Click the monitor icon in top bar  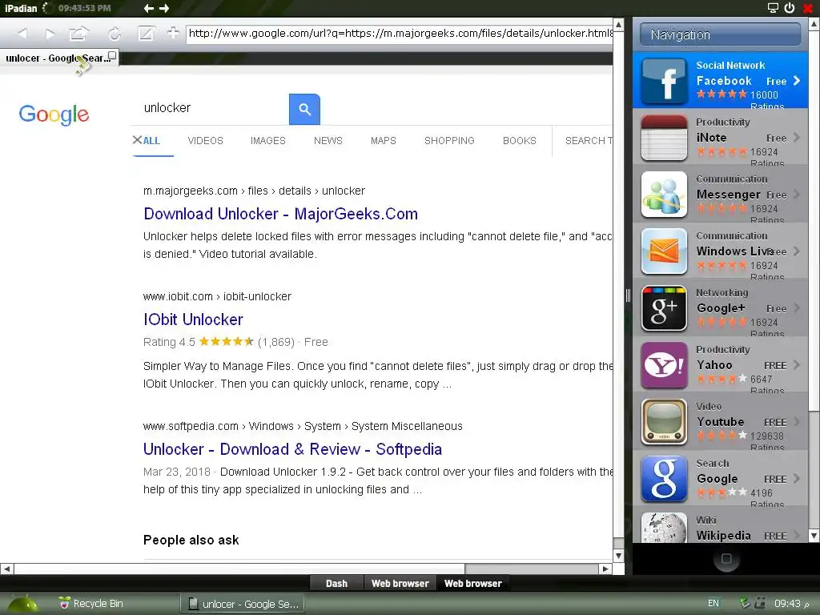coord(773,8)
